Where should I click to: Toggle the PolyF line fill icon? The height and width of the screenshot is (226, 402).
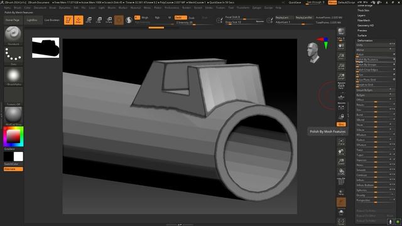click(341, 181)
